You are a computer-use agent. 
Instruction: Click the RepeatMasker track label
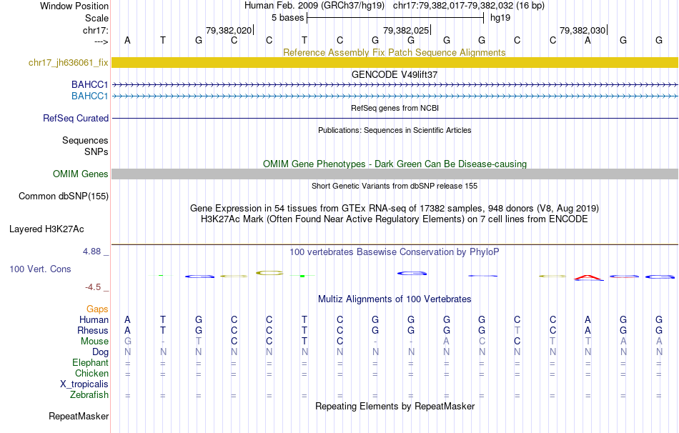pyautogui.click(x=79, y=416)
